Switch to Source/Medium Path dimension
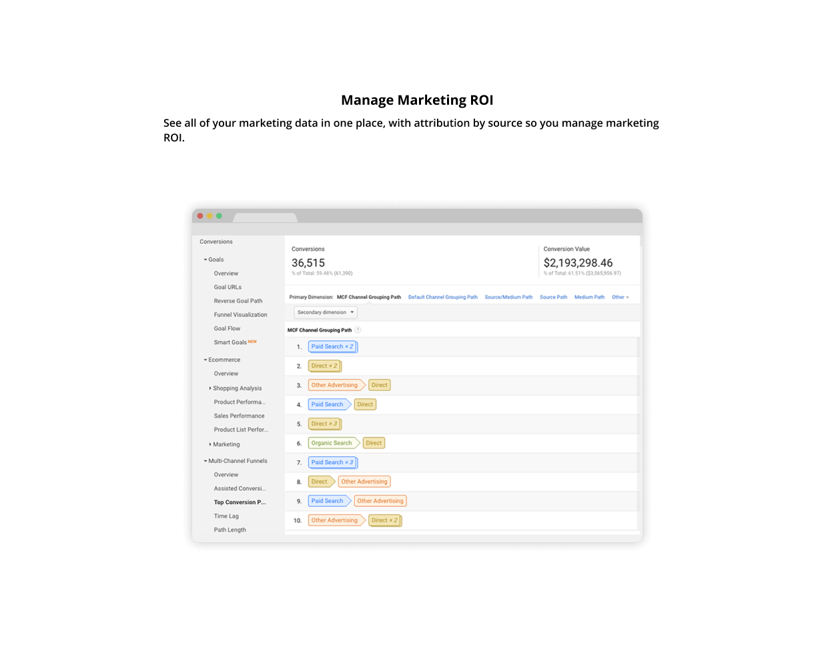This screenshot has height=667, width=834. point(508,297)
